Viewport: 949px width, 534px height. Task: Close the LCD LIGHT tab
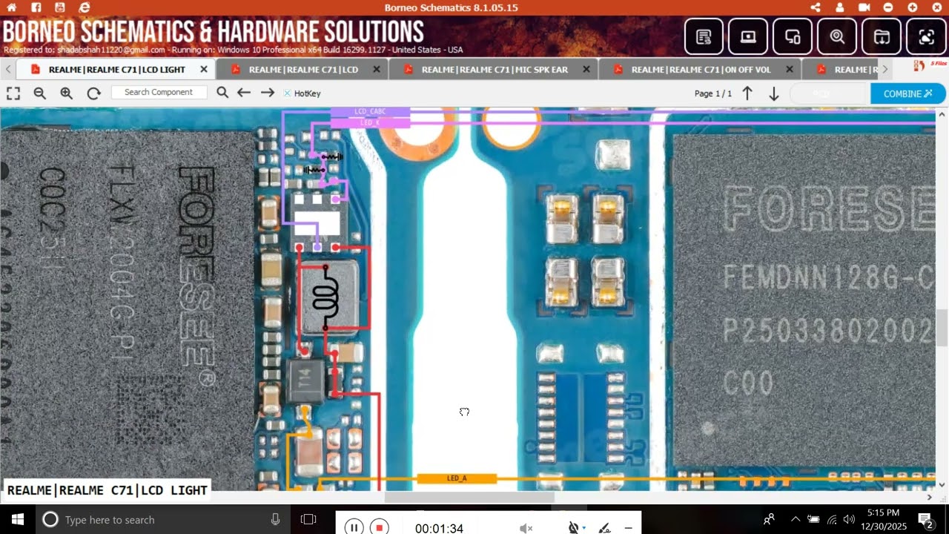(204, 70)
